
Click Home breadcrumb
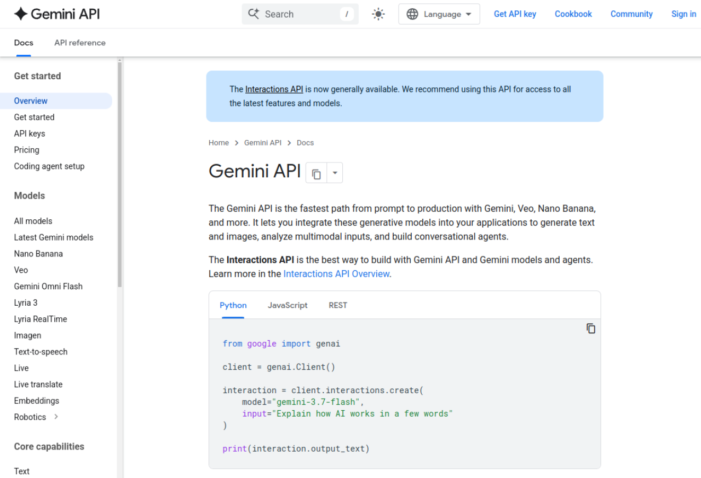[219, 143]
